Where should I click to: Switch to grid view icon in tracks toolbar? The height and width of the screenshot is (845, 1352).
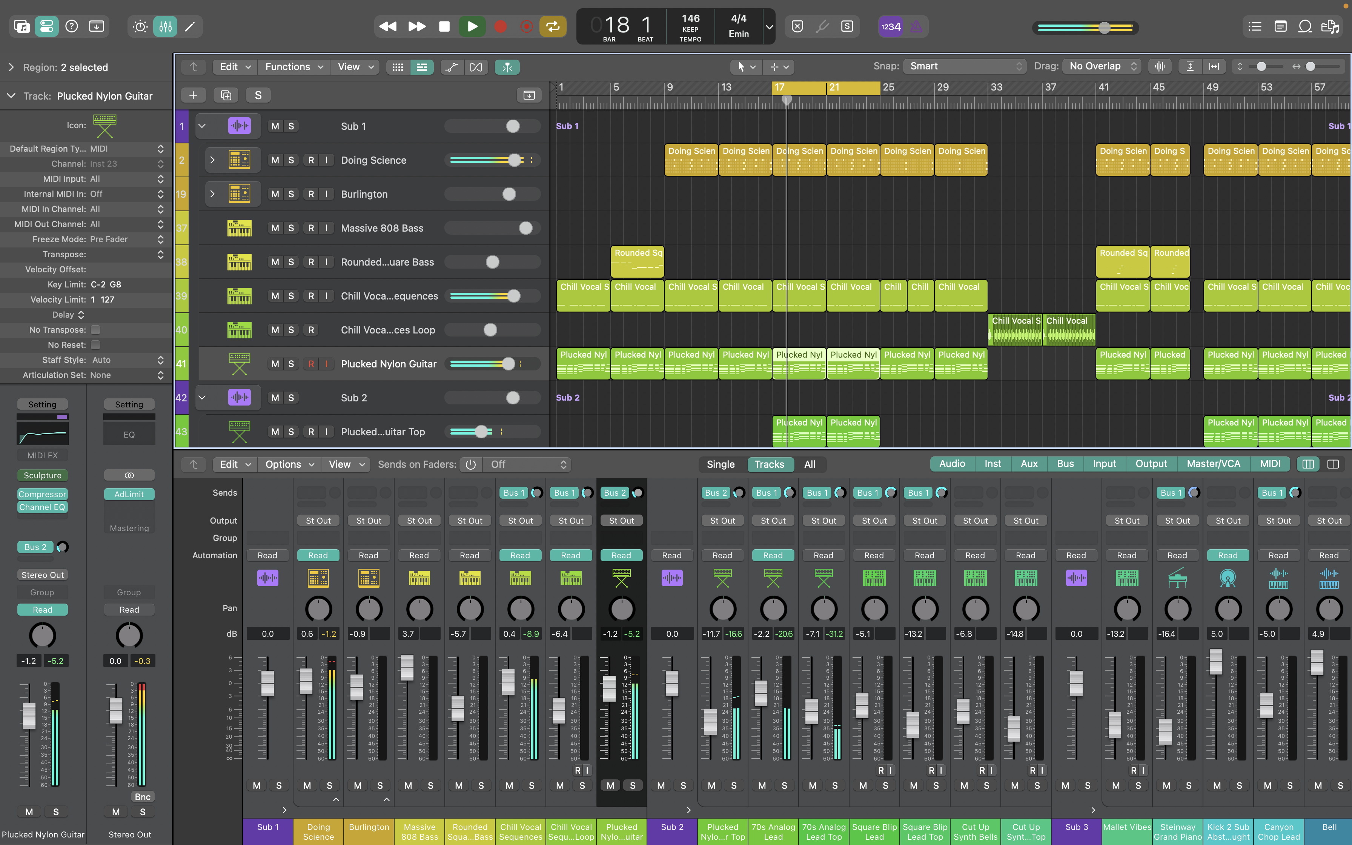click(398, 67)
